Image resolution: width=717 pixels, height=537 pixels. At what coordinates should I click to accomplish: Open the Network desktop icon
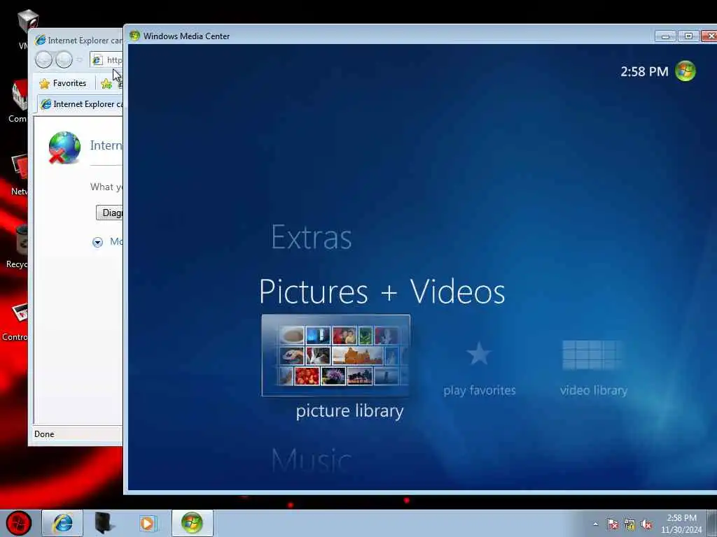[x=19, y=174]
